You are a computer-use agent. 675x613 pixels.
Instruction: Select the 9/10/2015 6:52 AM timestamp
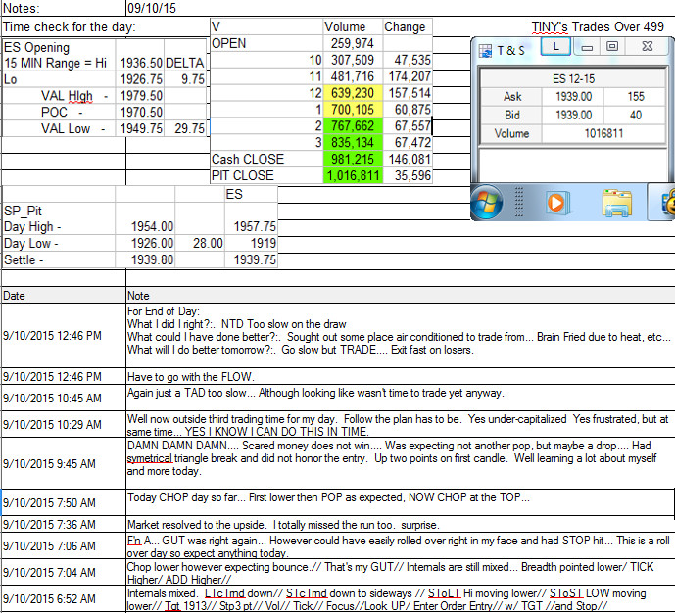pyautogui.click(x=64, y=599)
